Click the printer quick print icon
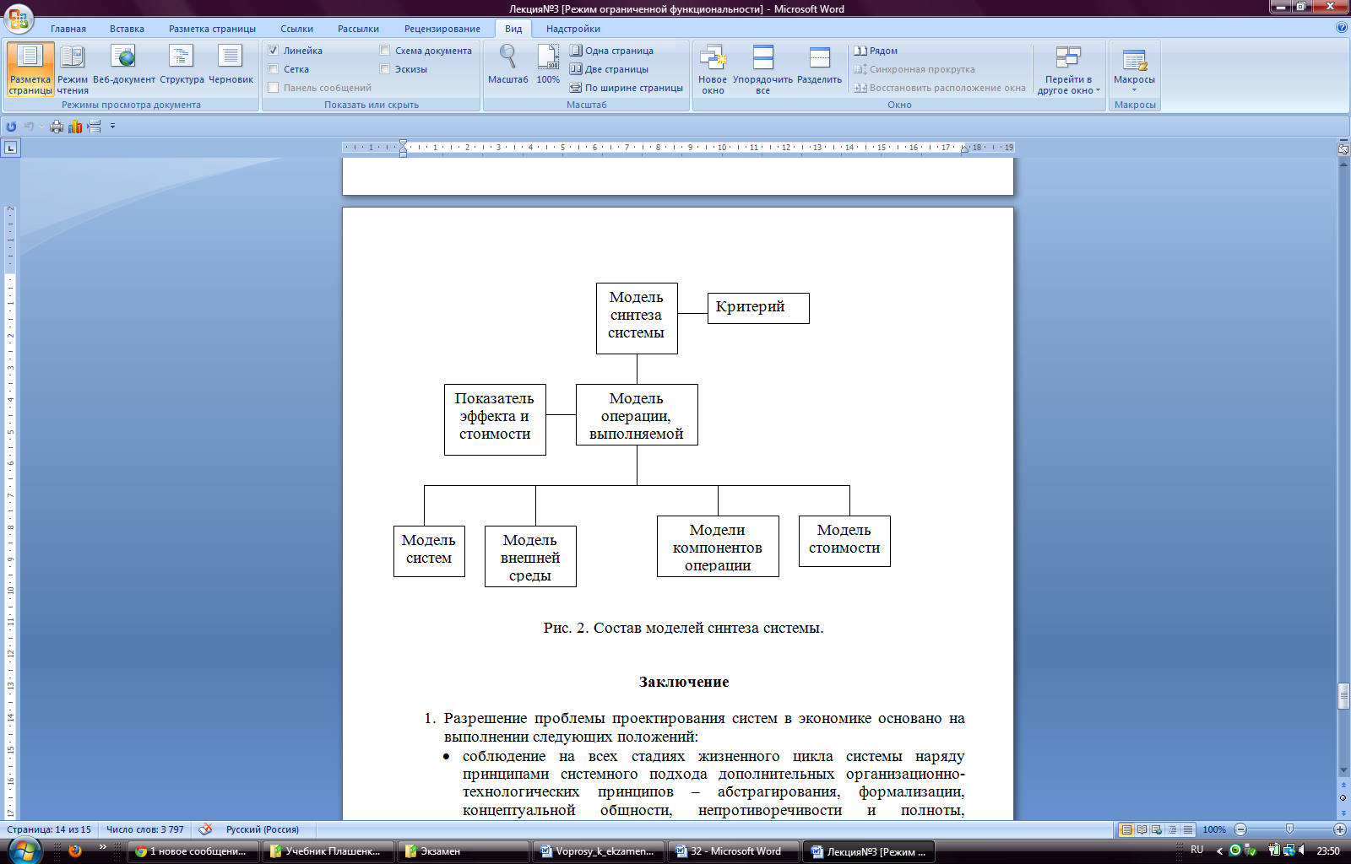This screenshot has width=1351, height=864. (x=57, y=127)
